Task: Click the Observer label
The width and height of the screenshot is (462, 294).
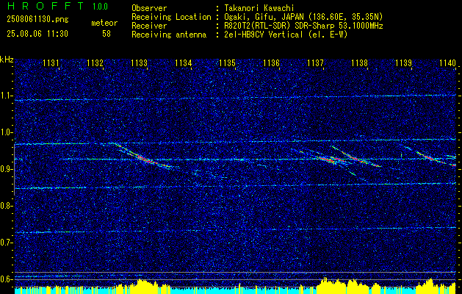Action: tap(149, 9)
